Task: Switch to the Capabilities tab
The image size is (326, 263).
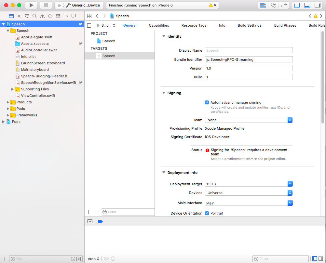Action: click(x=159, y=25)
